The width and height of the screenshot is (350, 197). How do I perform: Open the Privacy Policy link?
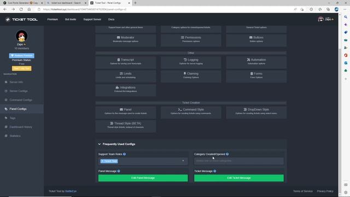coord(325,191)
